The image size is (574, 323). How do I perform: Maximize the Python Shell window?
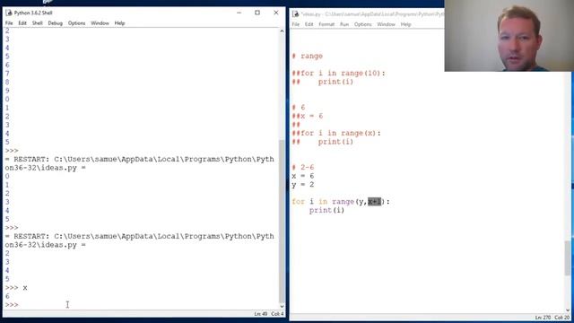click(x=257, y=13)
